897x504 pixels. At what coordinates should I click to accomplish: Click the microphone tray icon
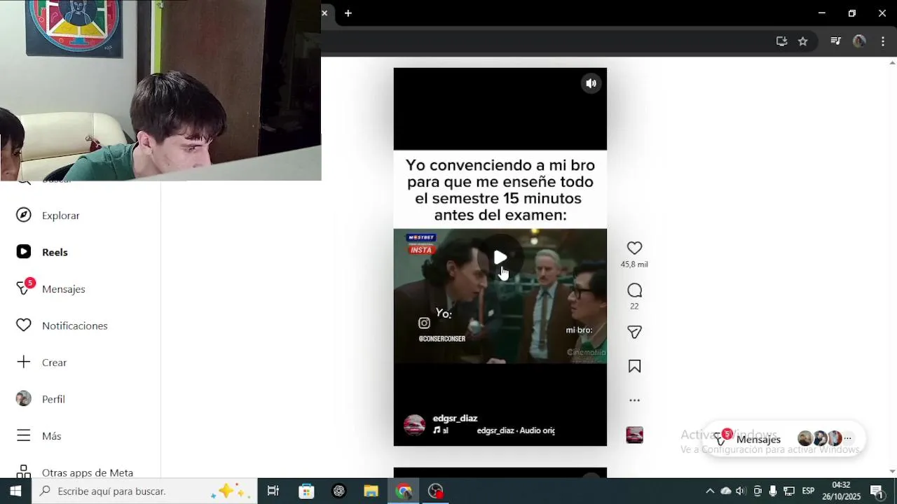point(773,491)
